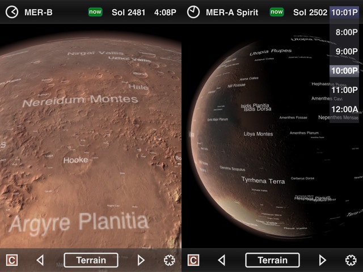Tap the clock icon beside MER-A Spirit

click(193, 12)
